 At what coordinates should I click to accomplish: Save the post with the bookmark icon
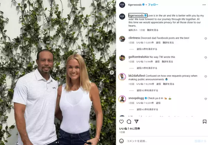coord(205,121)
